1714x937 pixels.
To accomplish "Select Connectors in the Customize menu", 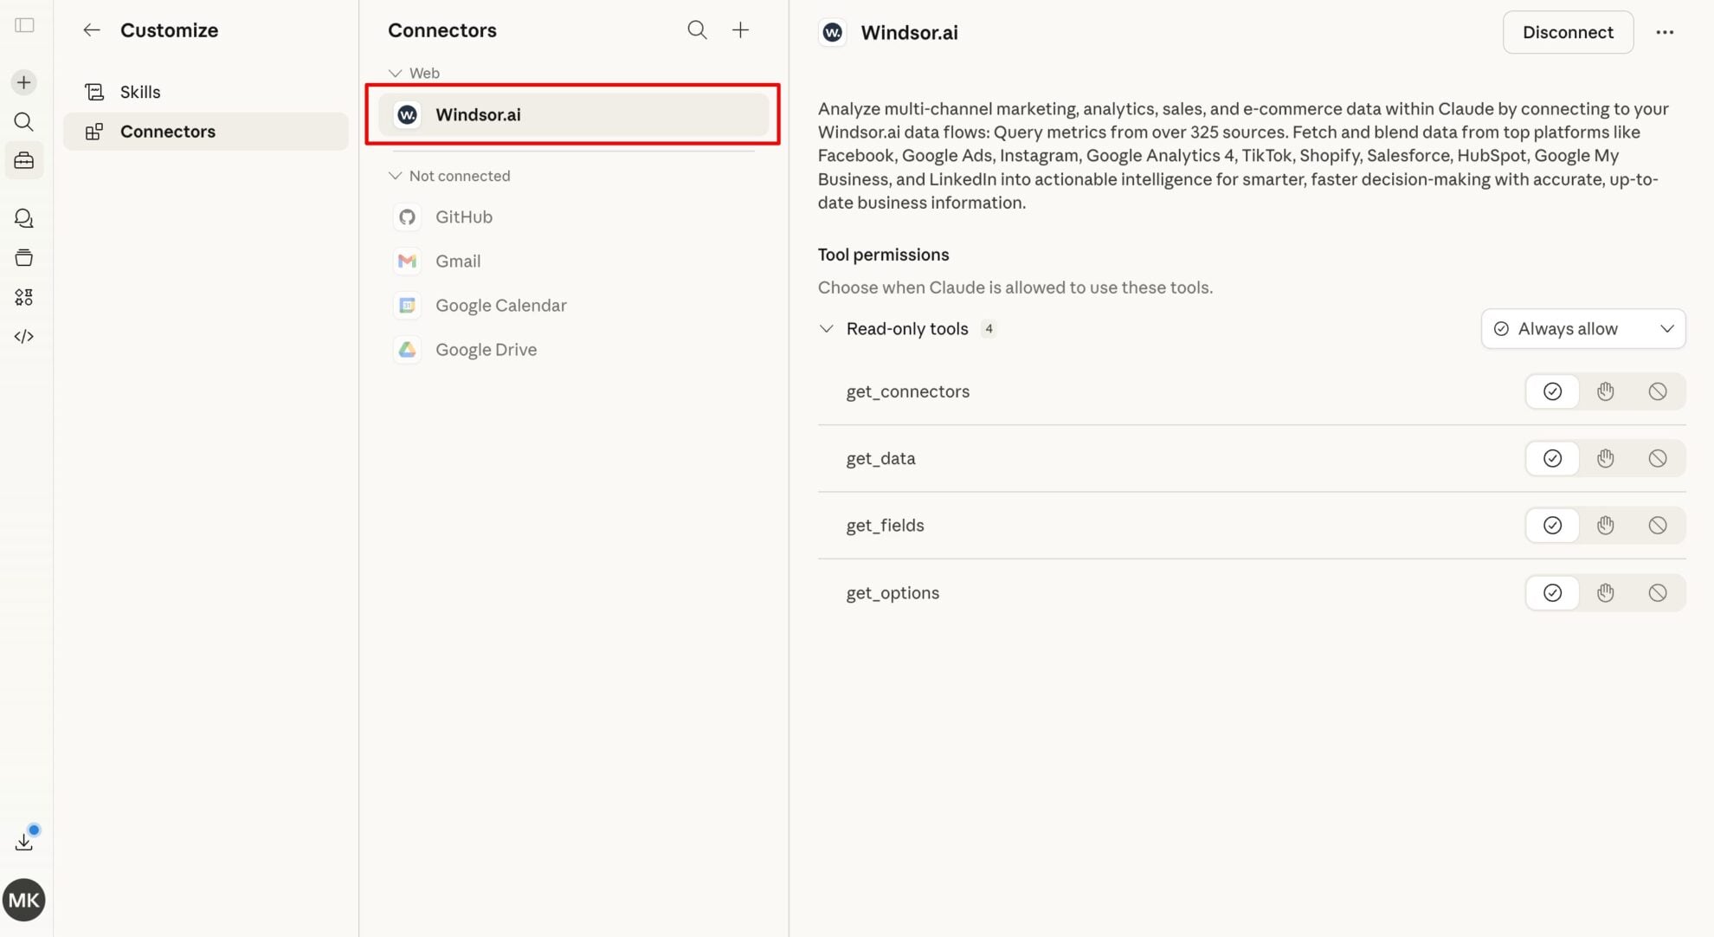I will coord(167,132).
